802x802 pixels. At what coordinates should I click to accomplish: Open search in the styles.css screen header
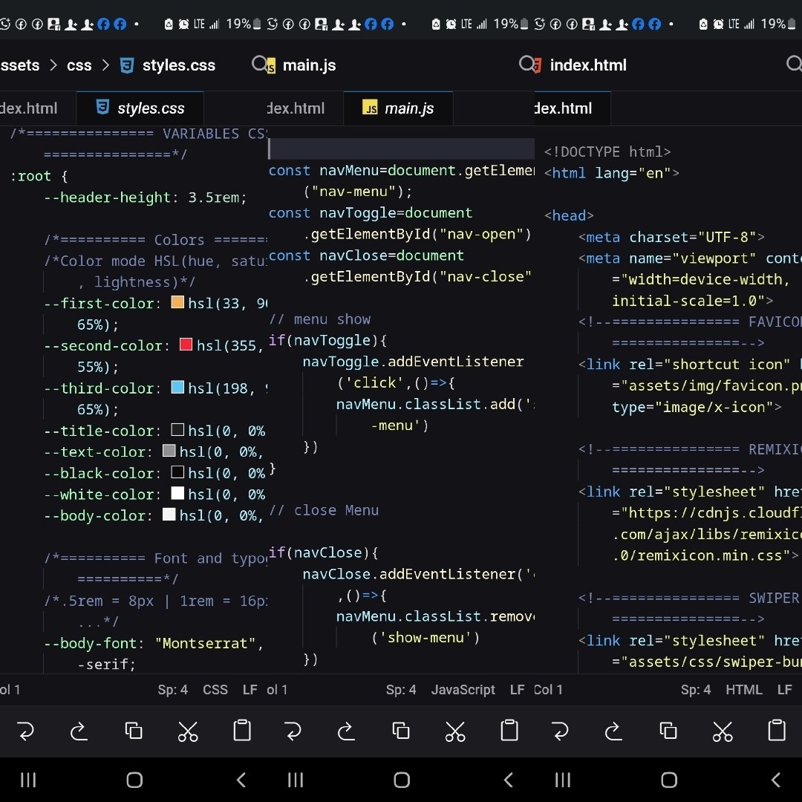259,64
